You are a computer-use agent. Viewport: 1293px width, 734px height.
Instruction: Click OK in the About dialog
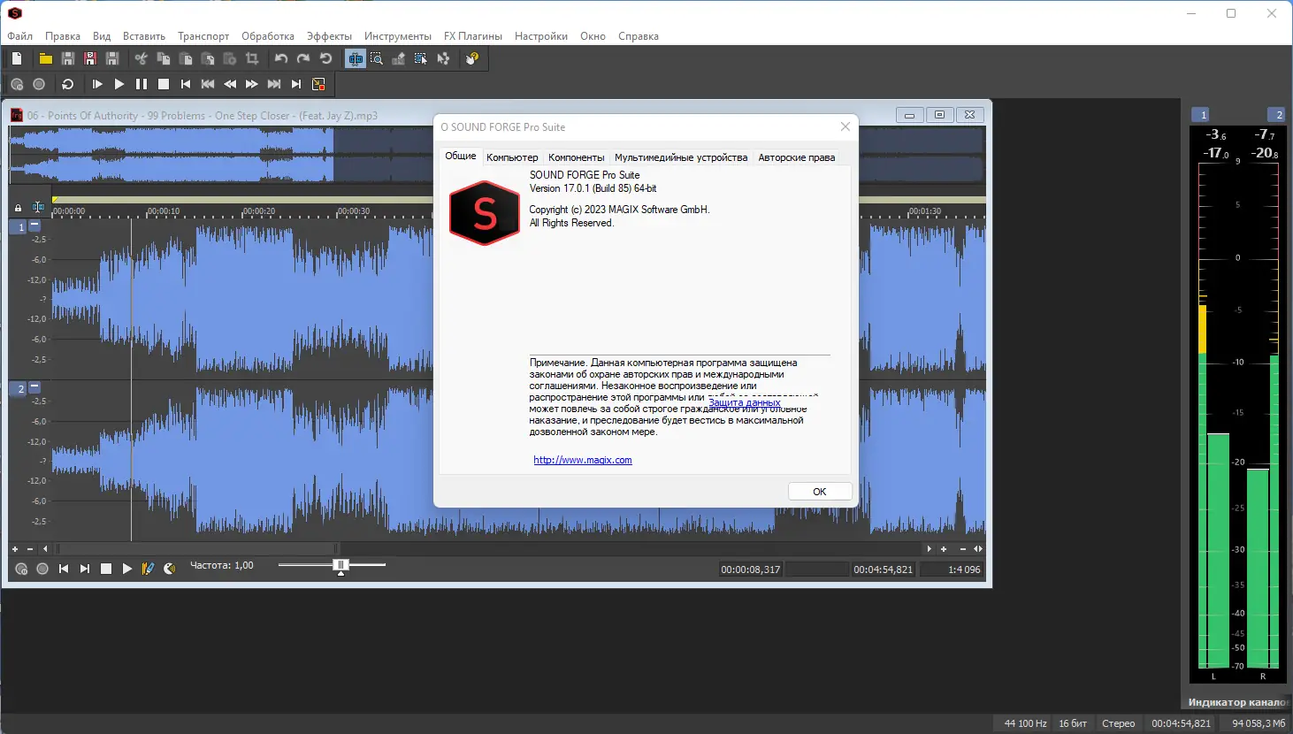tap(819, 491)
